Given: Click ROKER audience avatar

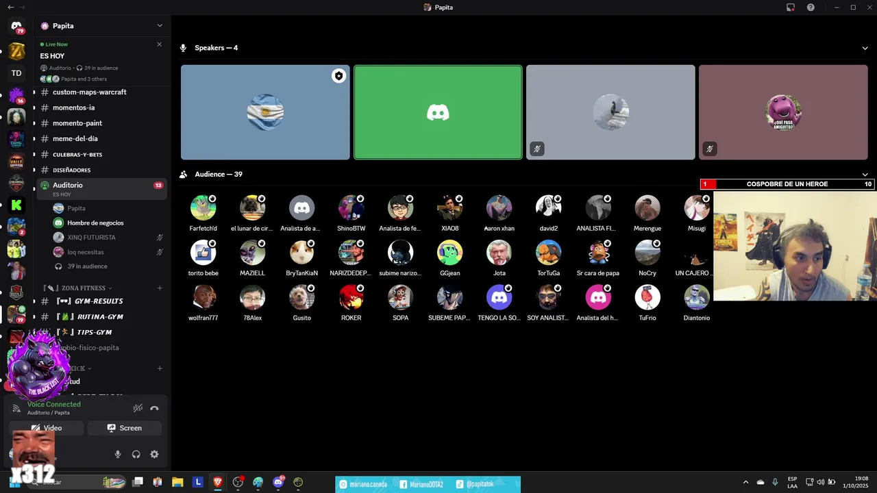Looking at the screenshot, I should 351,298.
